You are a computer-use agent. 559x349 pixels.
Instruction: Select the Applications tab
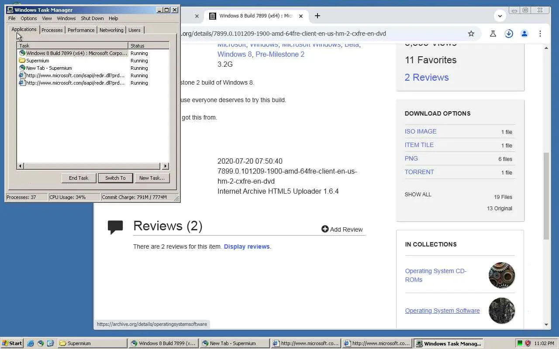point(24,29)
